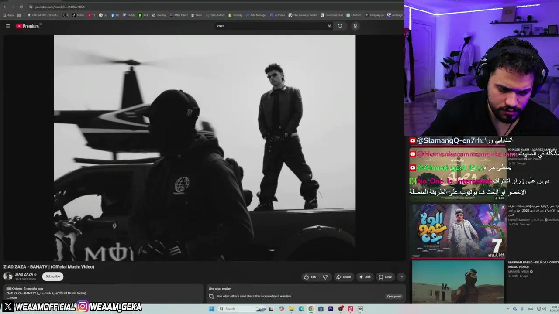Open the ZIAD ZAZA channel avatar
This screenshot has height=314, width=559.
(x=8, y=276)
